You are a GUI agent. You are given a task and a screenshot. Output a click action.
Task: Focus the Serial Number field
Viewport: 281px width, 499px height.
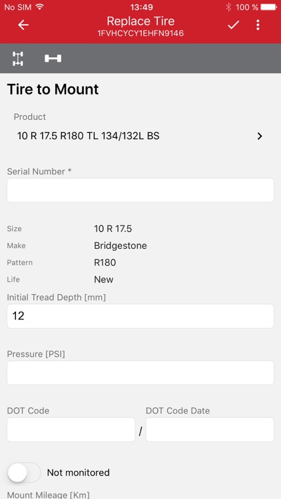(140, 190)
